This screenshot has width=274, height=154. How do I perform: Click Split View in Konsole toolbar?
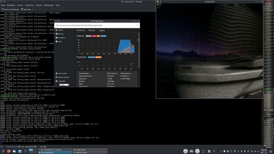click(x=26, y=9)
